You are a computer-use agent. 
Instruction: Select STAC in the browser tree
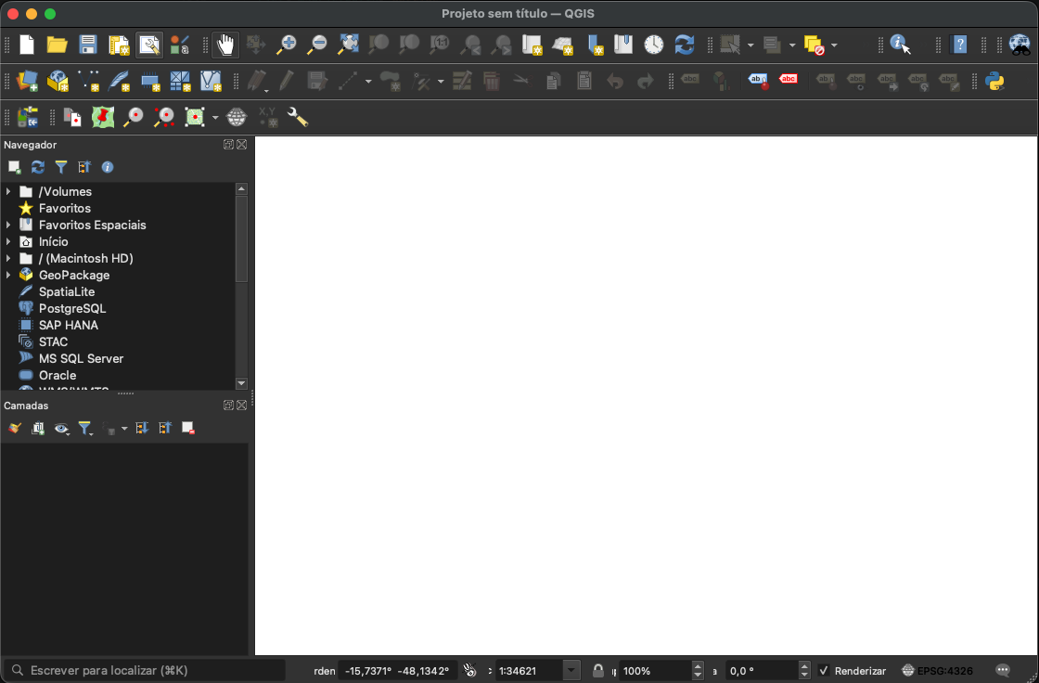pyautogui.click(x=53, y=341)
